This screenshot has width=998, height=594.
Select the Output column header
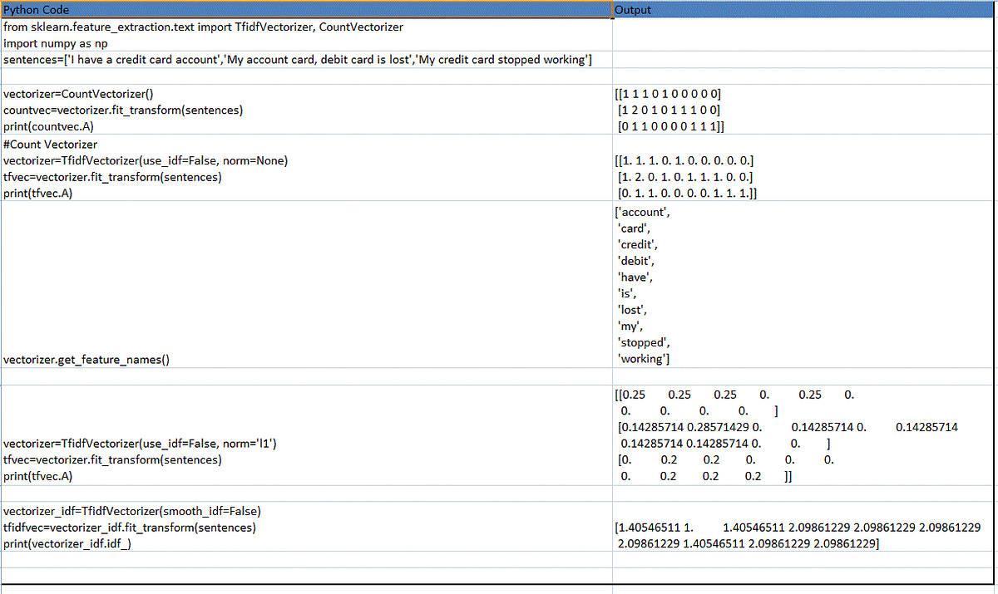(632, 9)
